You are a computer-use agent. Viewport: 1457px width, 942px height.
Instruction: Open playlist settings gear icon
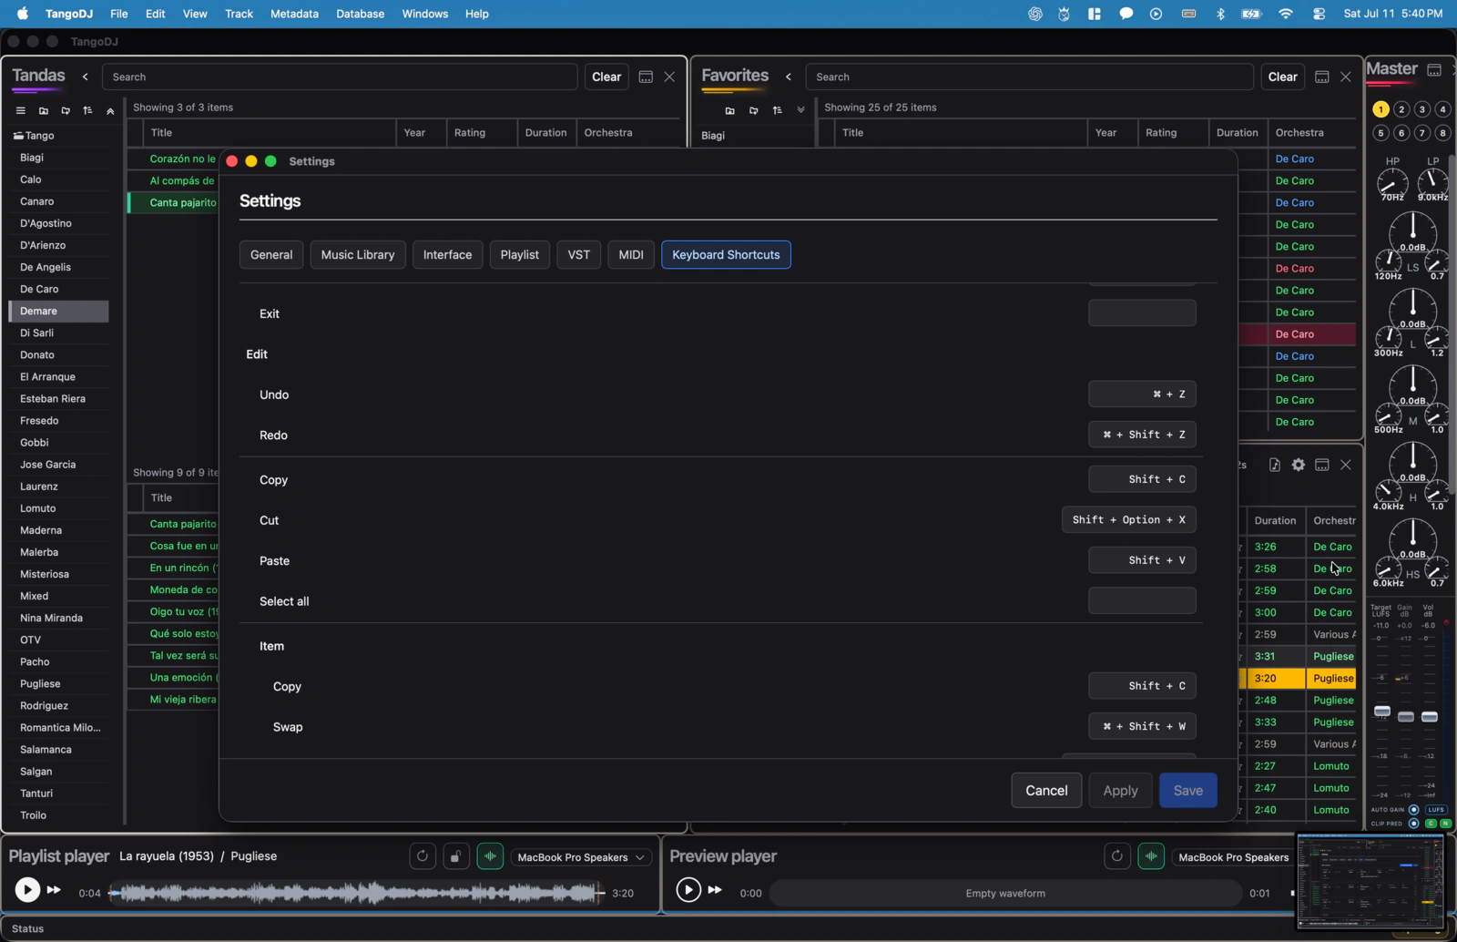pyautogui.click(x=1299, y=465)
